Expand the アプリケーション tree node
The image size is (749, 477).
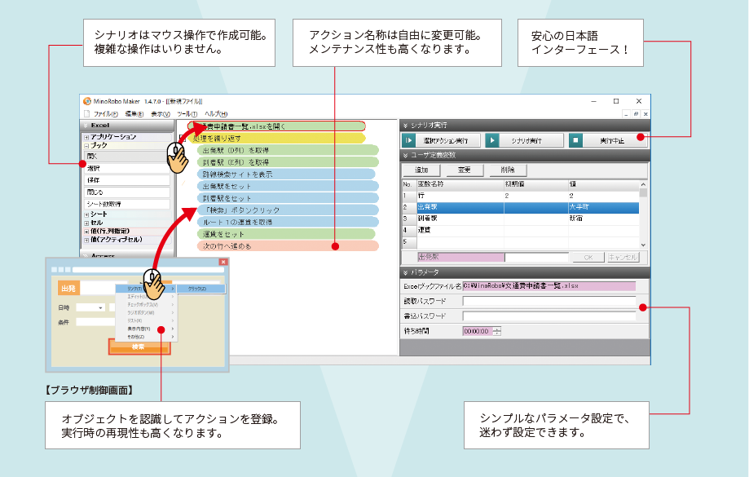coord(86,137)
